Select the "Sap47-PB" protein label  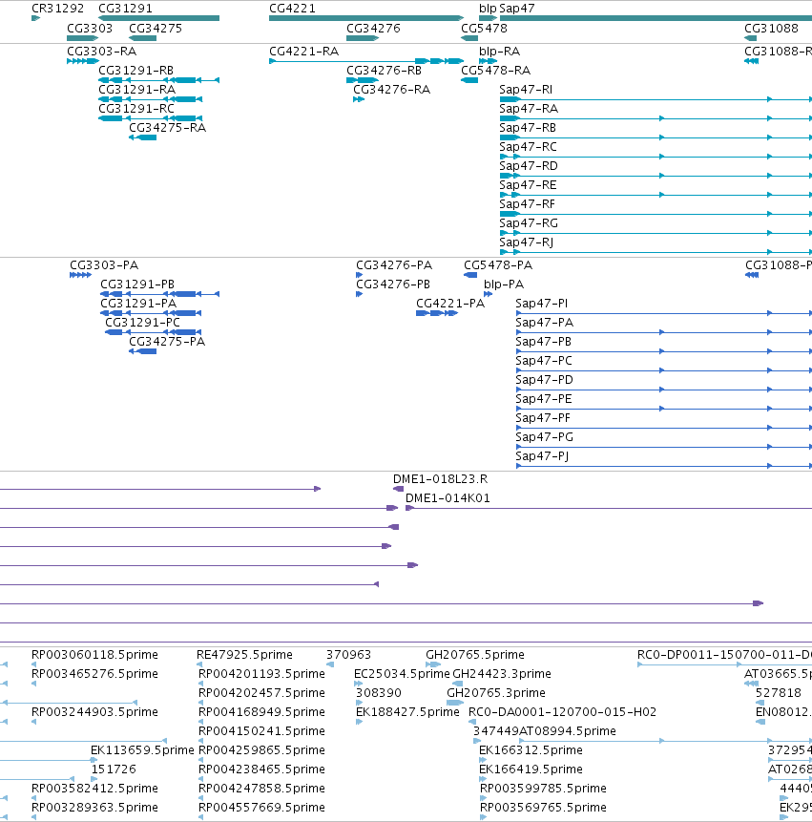click(x=543, y=342)
